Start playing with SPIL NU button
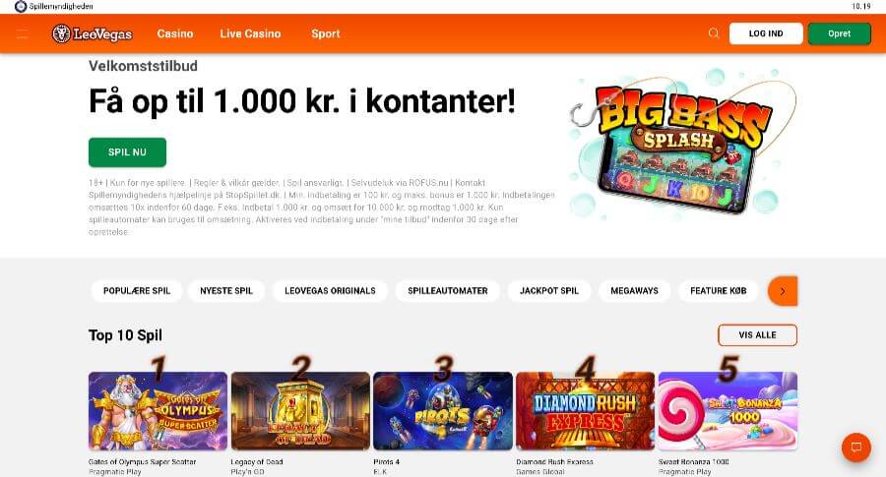886x477 pixels. point(127,151)
